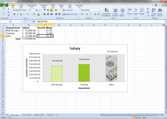Toggle Bold formatting
The image size is (167, 119).
tap(14, 14)
